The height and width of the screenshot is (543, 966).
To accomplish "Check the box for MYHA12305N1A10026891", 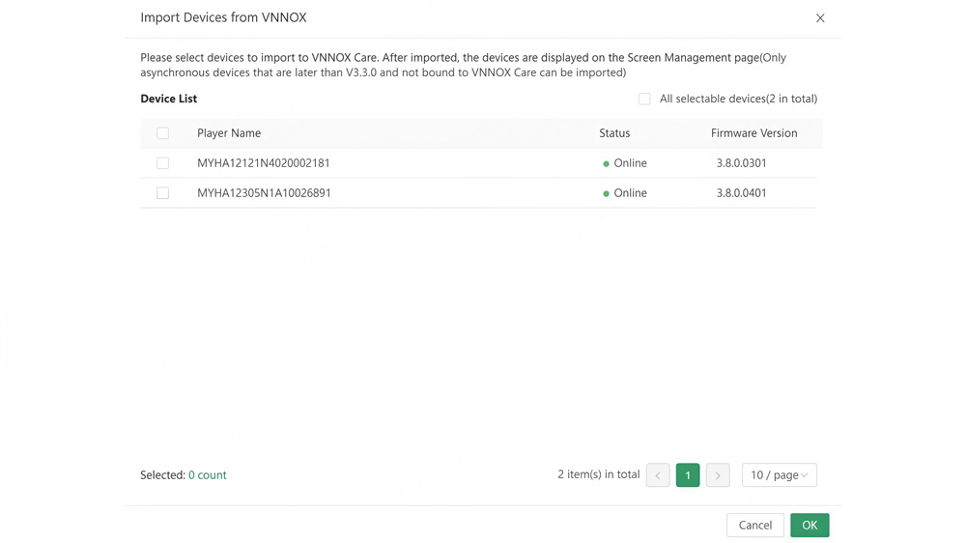I will click(x=162, y=193).
